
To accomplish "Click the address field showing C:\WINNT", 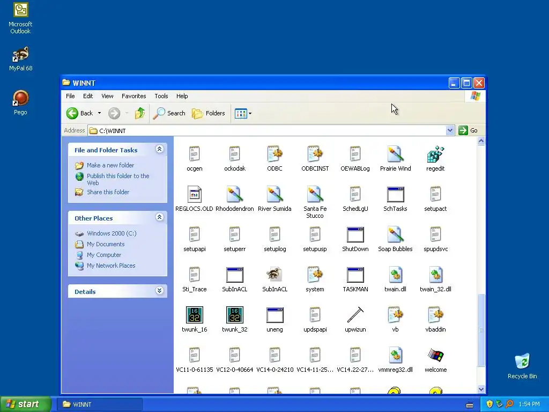I will pyautogui.click(x=267, y=131).
